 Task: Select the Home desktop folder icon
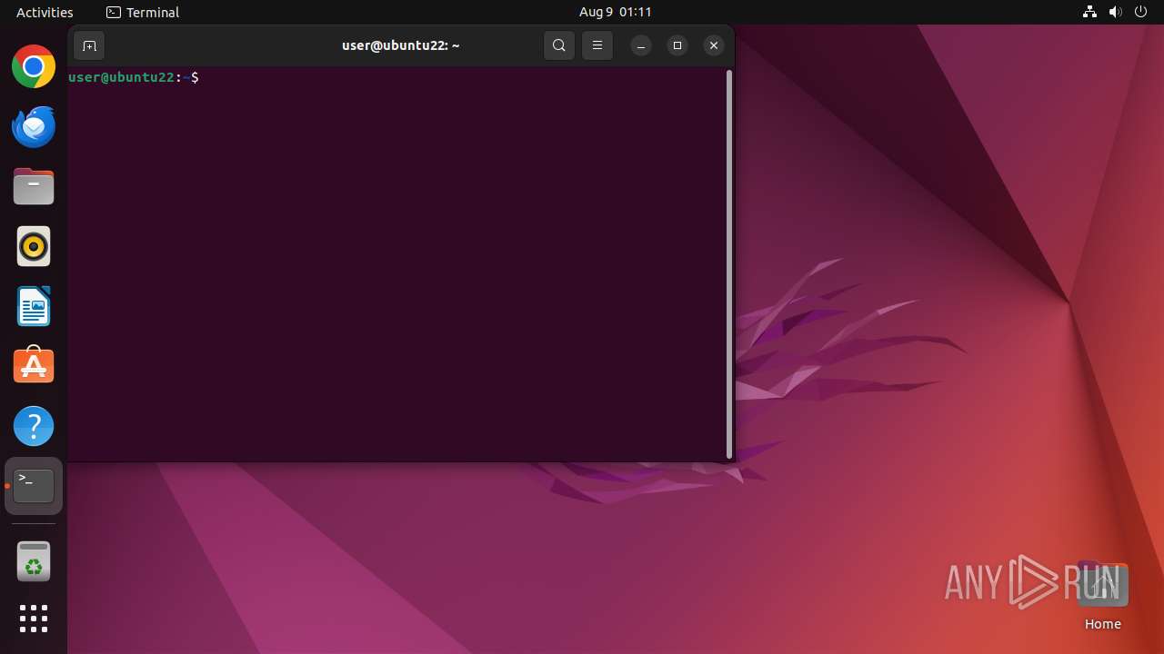click(x=1102, y=596)
